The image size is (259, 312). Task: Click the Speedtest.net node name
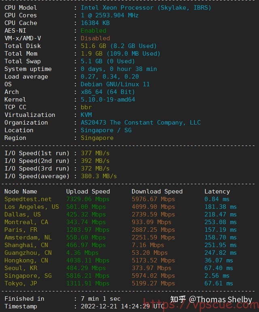tap(28, 199)
